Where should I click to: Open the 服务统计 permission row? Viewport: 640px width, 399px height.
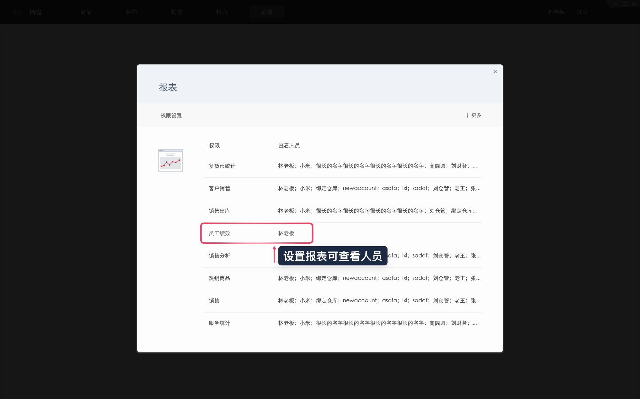tap(343, 323)
